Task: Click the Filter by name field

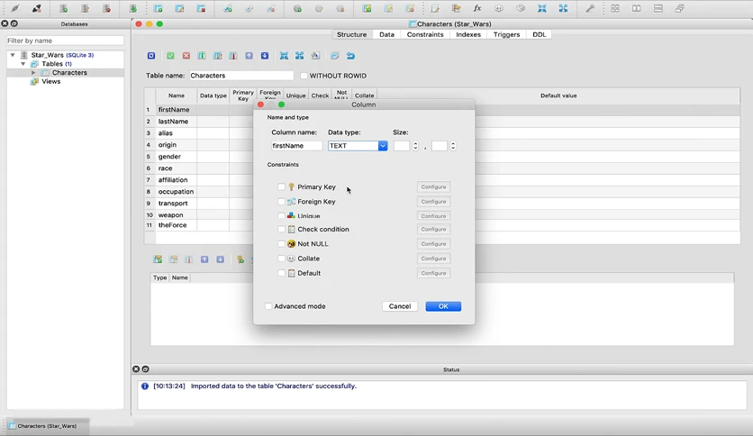Action: 65,41
